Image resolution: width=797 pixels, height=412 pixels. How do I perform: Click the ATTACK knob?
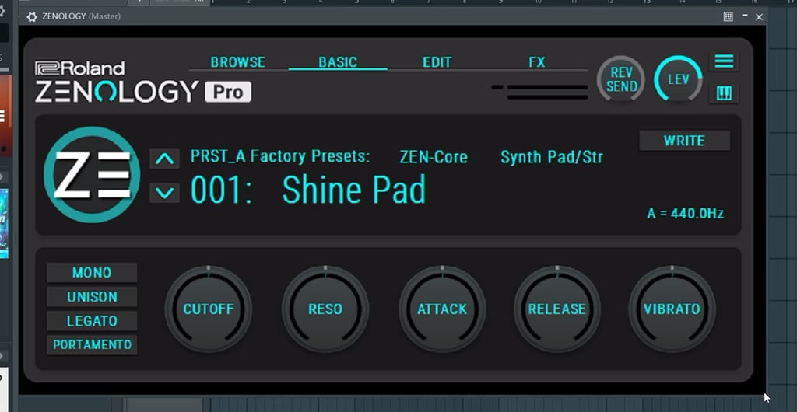(442, 309)
